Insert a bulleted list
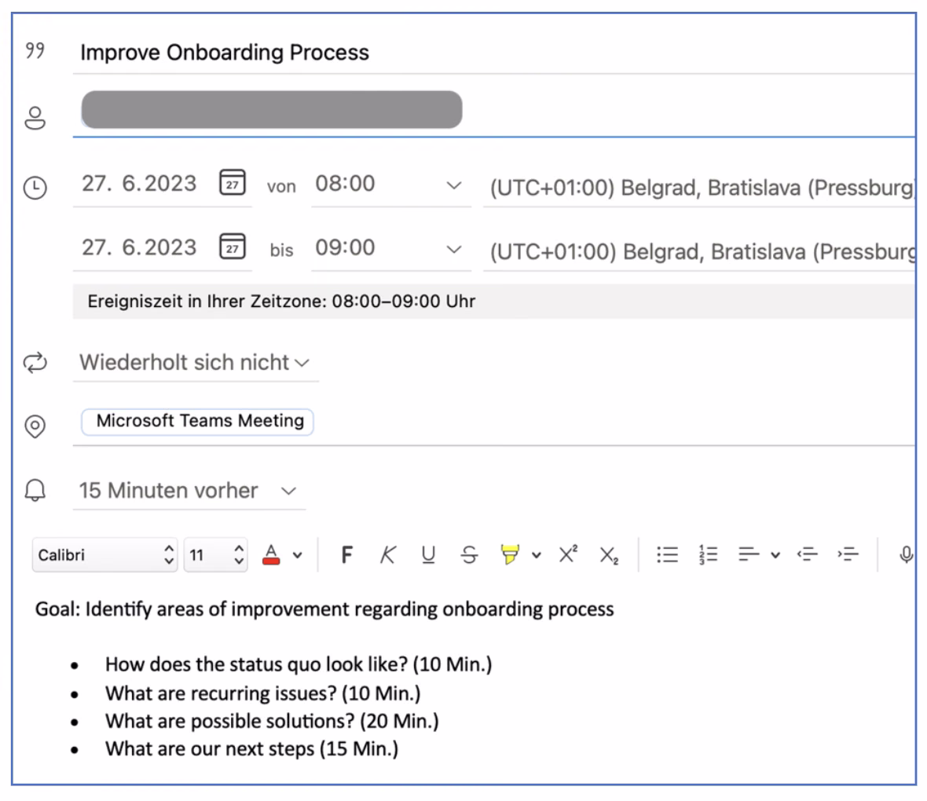Image resolution: width=927 pixels, height=801 pixels. 667,554
